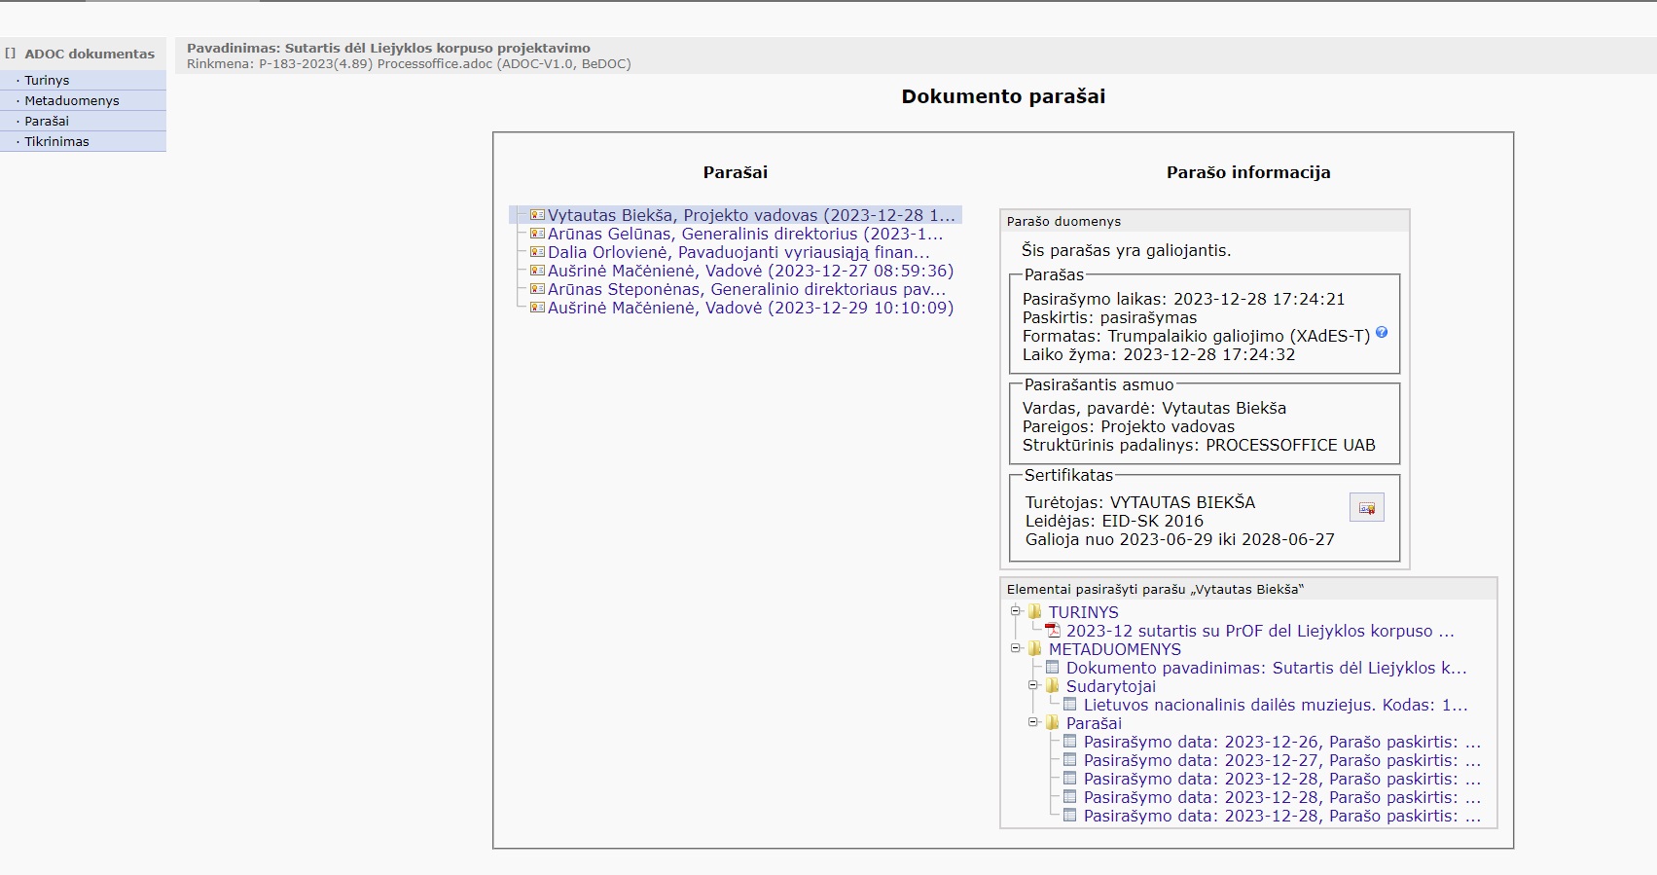Click the blue help icon beside XAdES-T format
Viewport: 1657px width, 875px height.
(1382, 333)
